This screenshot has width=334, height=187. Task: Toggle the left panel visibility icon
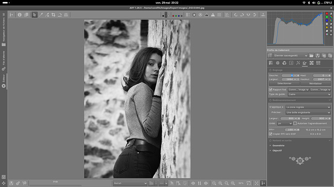point(12,14)
